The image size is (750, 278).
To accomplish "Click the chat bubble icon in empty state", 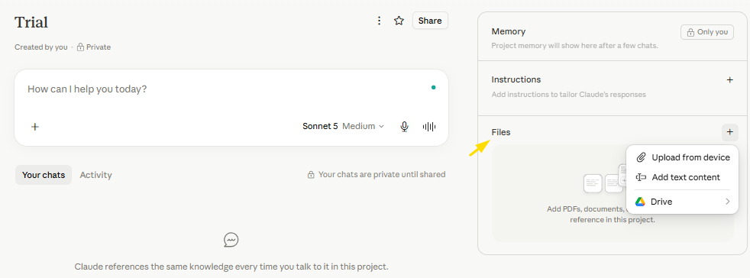I will coord(231,240).
